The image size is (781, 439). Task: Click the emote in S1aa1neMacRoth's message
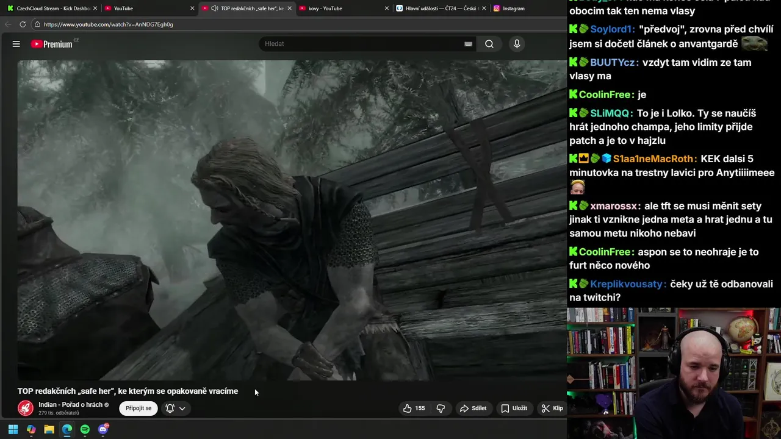(577, 187)
